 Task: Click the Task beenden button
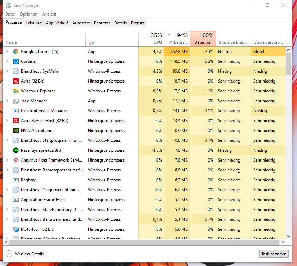pyautogui.click(x=274, y=254)
